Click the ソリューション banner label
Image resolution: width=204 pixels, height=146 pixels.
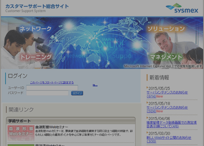166,29
